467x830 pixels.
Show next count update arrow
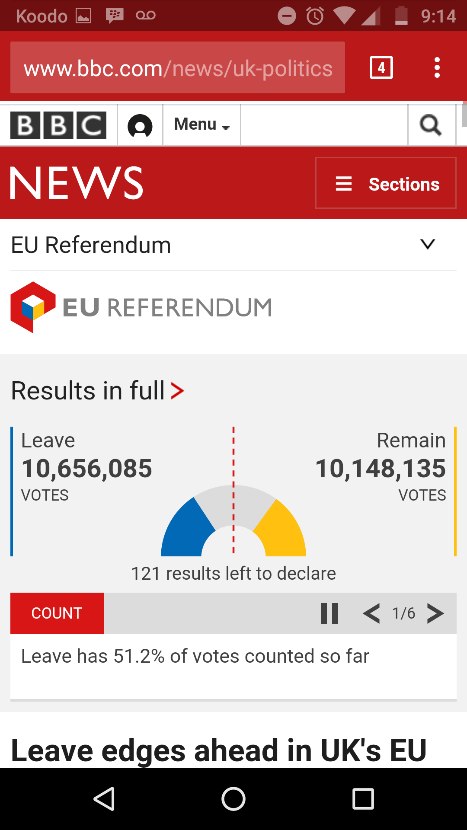pos(435,613)
